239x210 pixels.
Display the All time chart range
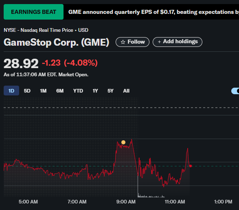point(126,91)
